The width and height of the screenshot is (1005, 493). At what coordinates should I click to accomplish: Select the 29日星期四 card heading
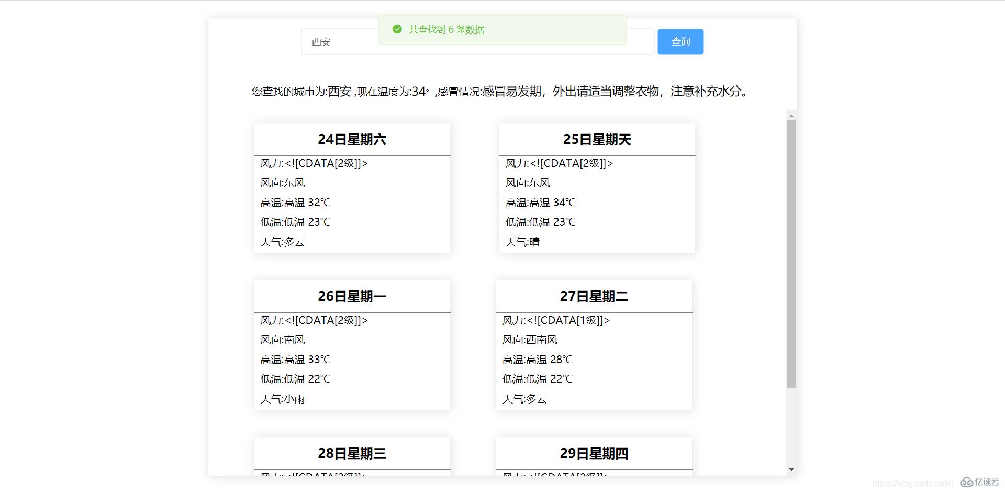[594, 454]
